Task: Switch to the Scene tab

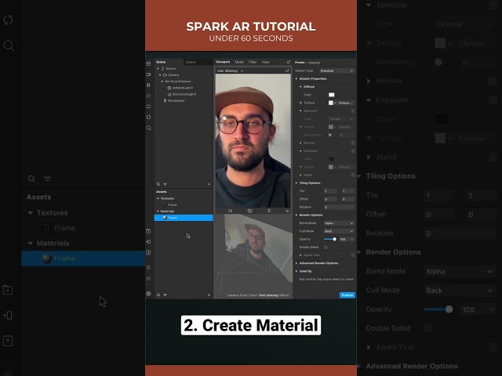Action: (161, 62)
